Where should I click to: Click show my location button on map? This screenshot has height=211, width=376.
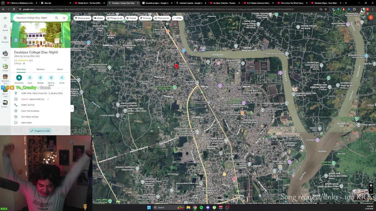[x=371, y=185]
